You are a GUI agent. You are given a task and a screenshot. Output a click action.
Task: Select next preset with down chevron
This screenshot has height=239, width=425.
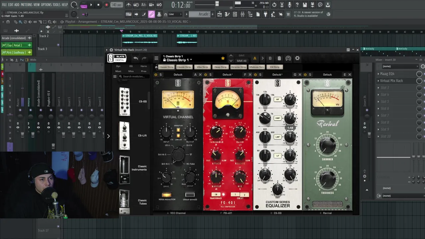coord(231,61)
